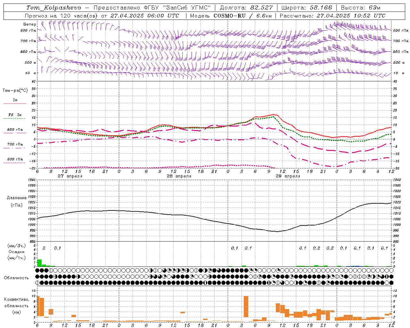Screen dimensions: 410x328
Task: Click the left 500 м wind level label
Action: (x=30, y=62)
